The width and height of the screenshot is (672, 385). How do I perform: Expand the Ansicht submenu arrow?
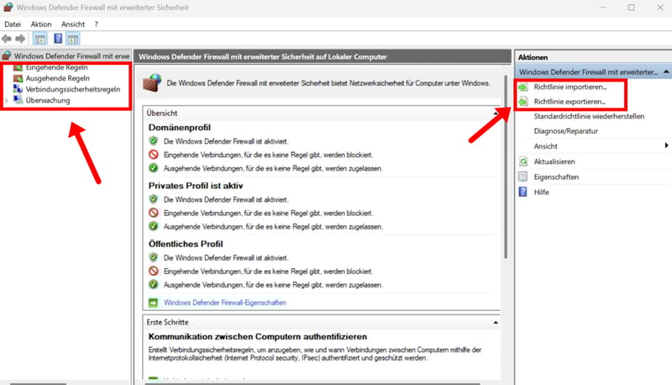[666, 145]
